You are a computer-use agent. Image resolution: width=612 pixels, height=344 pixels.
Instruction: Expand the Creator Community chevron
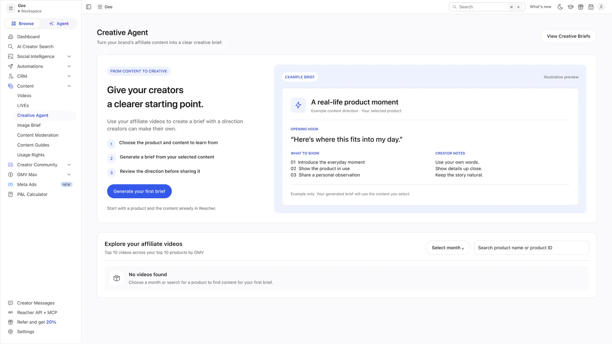click(69, 165)
